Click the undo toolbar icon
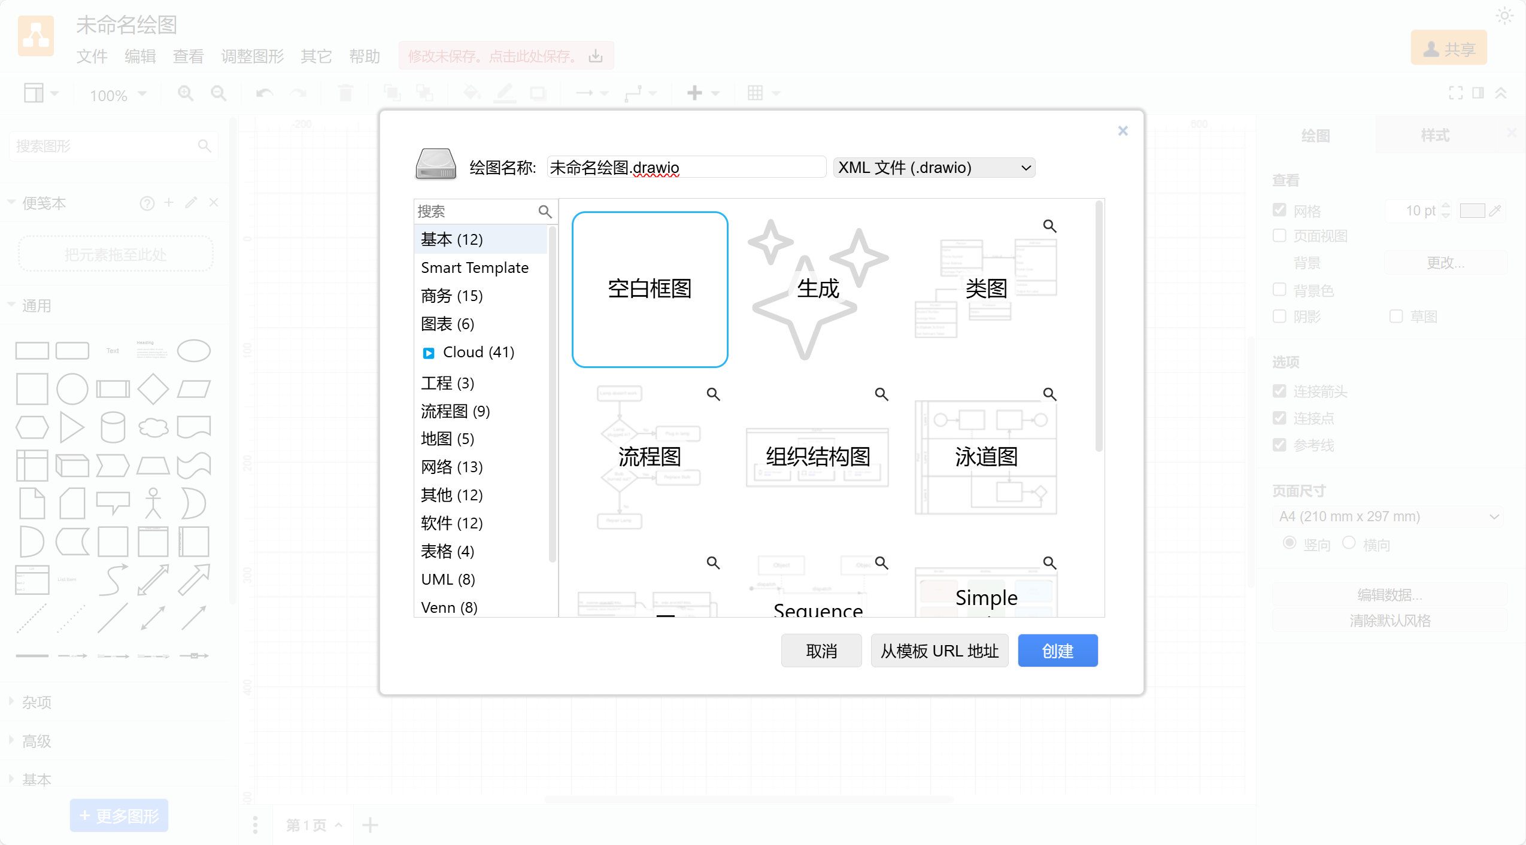Viewport: 1526px width, 845px height. click(264, 93)
